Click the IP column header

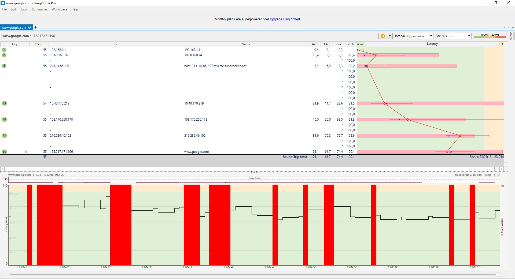116,44
